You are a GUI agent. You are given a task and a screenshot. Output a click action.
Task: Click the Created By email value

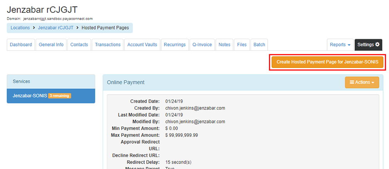coord(195,108)
